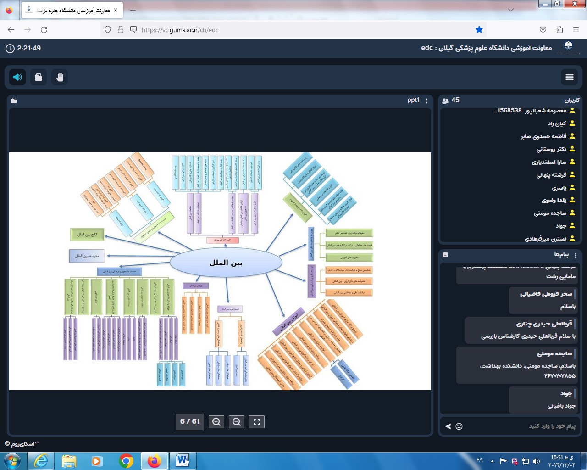This screenshot has height=470, width=587.
Task: List all tabs dropdown arrow
Action: [x=511, y=10]
